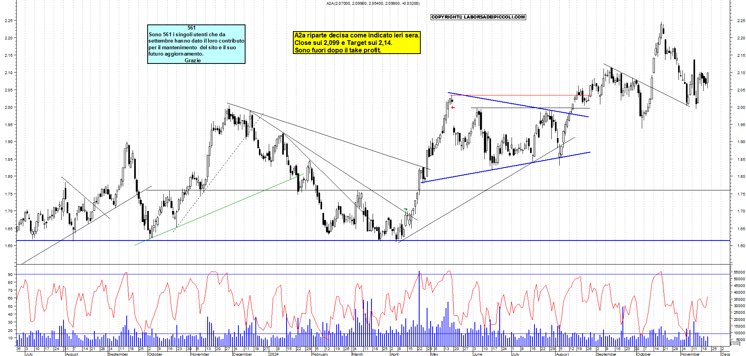
Task: Click the 50 level on the oscillator scale
Action: coord(10,306)
